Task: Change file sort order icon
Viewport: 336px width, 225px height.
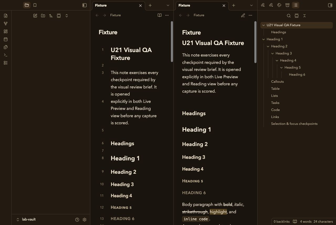Action: click(x=51, y=16)
